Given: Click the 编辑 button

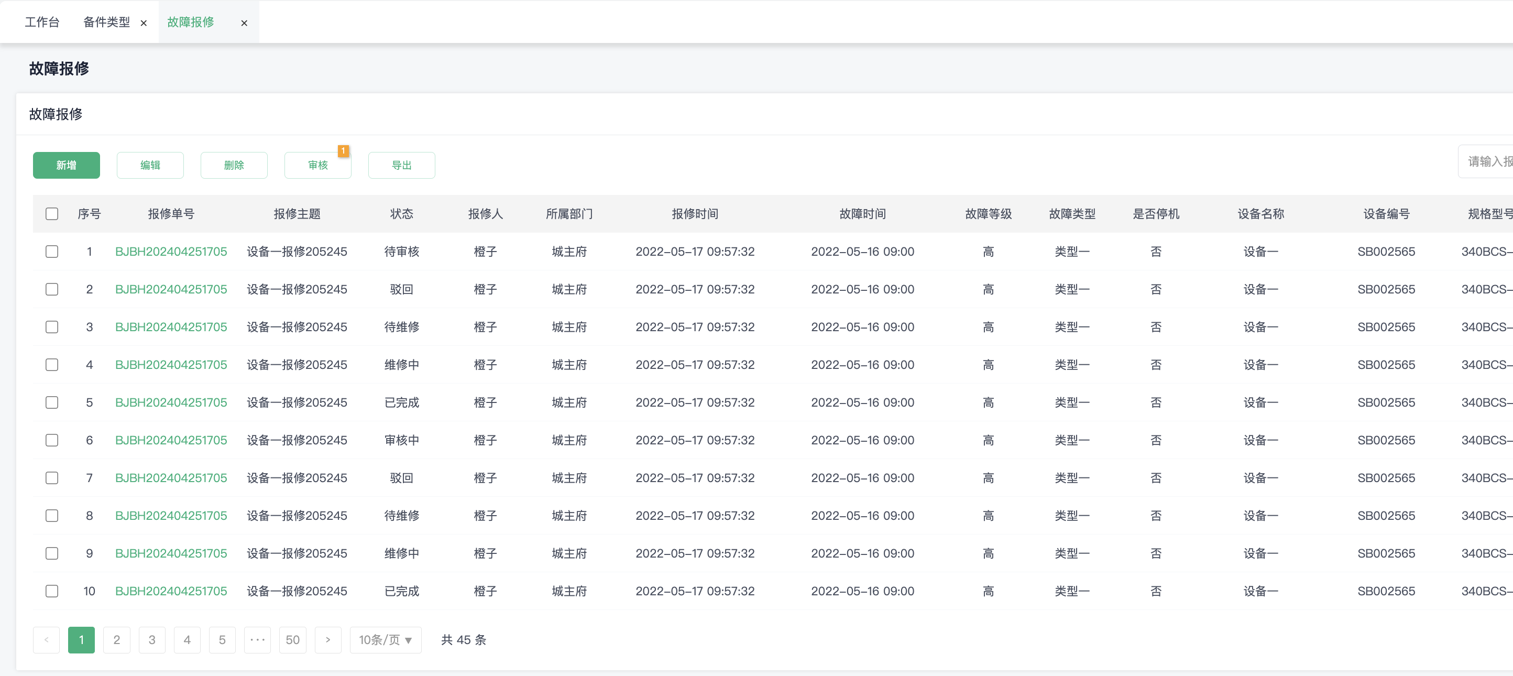Looking at the screenshot, I should (150, 165).
